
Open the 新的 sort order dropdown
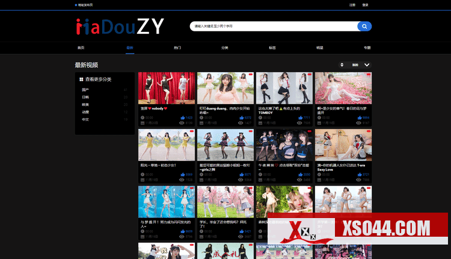click(x=355, y=64)
